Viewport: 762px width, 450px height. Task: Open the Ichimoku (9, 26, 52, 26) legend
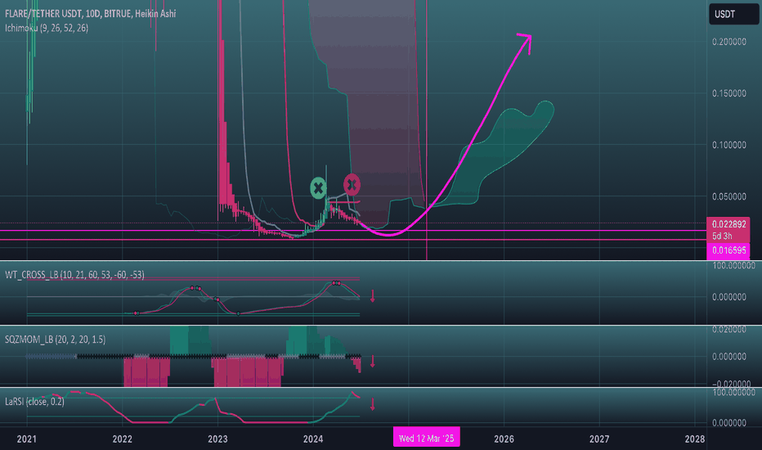pyautogui.click(x=47, y=28)
